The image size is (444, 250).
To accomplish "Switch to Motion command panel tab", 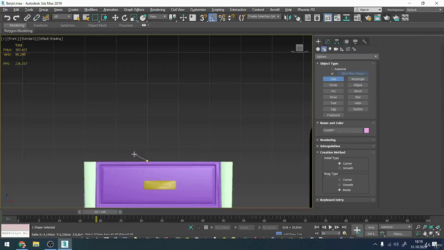I will click(x=346, y=42).
